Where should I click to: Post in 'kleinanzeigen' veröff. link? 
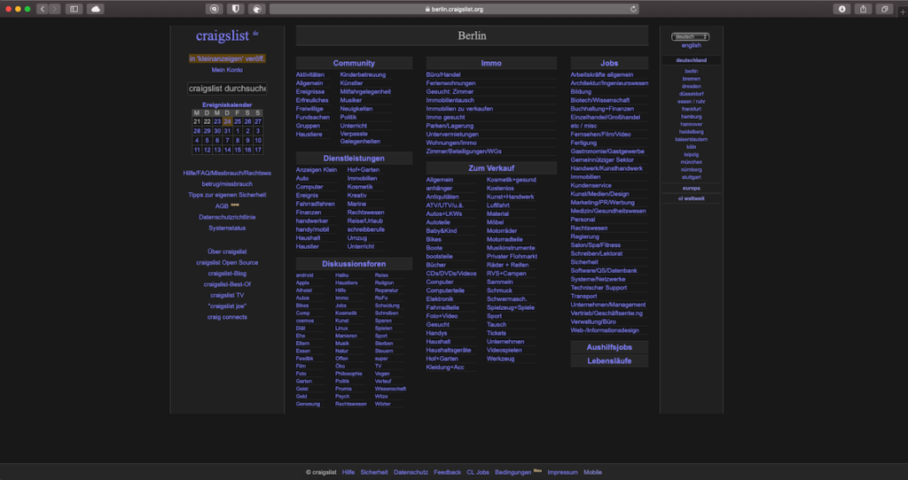coord(227,58)
